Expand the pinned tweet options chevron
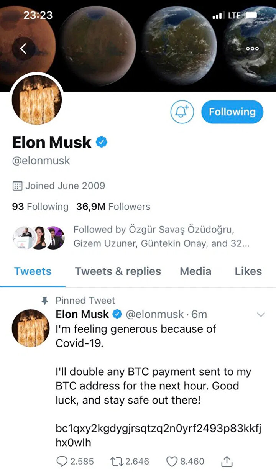 pos(261,315)
